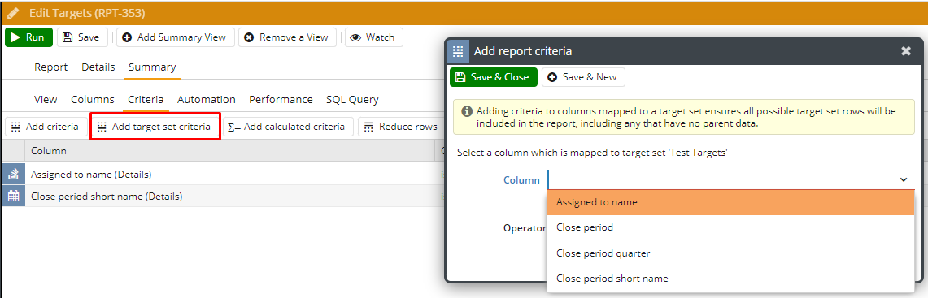
Task: Toggle Watch eye button
Action: coord(373,37)
